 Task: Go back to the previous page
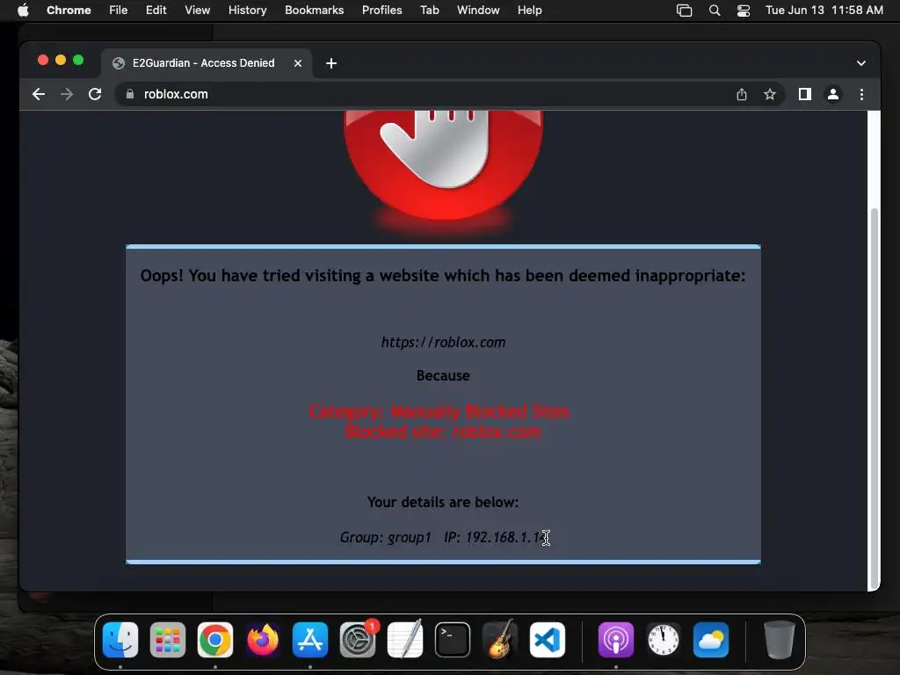(39, 94)
